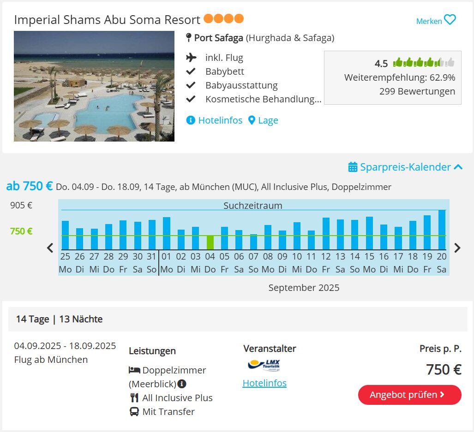The height and width of the screenshot is (432, 474).
Task: Click the Port Safaga location pin
Action: (x=189, y=38)
